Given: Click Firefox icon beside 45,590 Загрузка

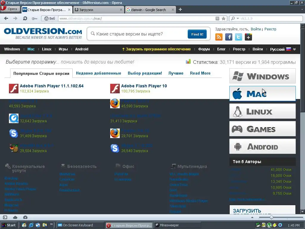Looking at the screenshot, I should [115, 103].
